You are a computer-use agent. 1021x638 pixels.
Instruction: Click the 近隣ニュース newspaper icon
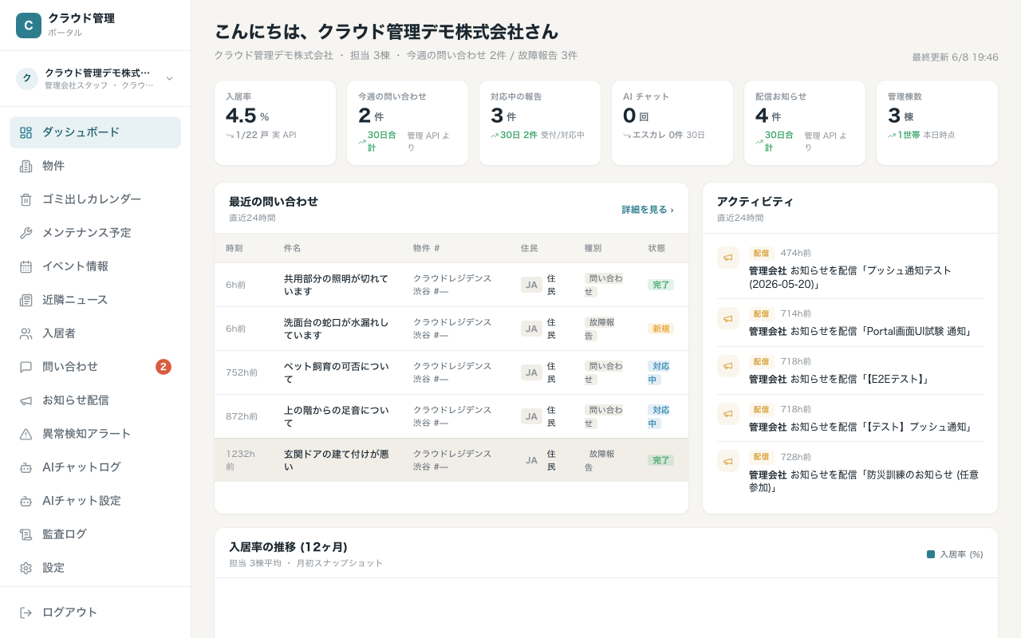(26, 300)
